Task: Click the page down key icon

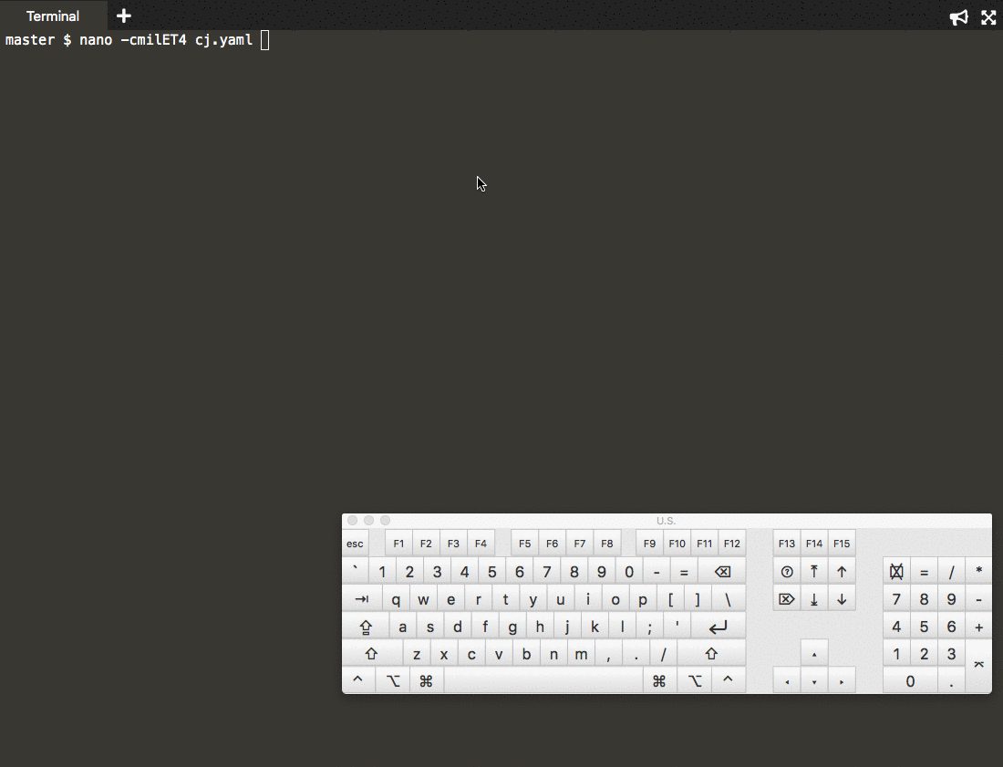Action: [x=842, y=599]
